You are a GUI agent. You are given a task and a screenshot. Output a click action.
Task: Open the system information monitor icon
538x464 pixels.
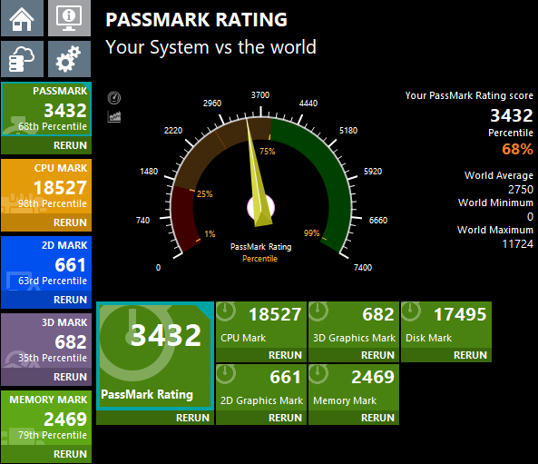pos(69,18)
